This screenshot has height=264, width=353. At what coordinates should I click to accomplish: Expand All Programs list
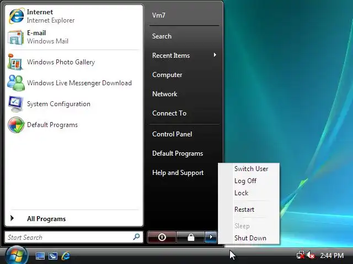74,218
